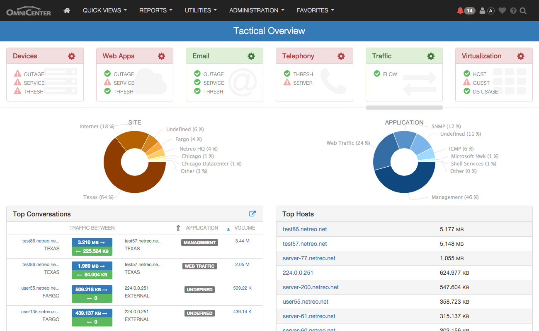Image resolution: width=539 pixels, height=331 pixels.
Task: Open the Virtualization panel settings gear
Action: (521, 56)
